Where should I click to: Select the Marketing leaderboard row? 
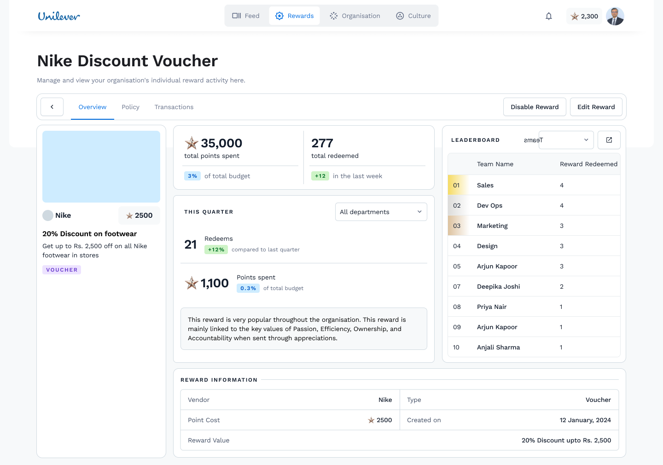click(x=534, y=226)
